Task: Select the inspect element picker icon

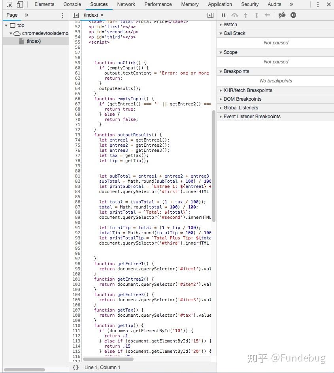Action: tap(9, 4)
